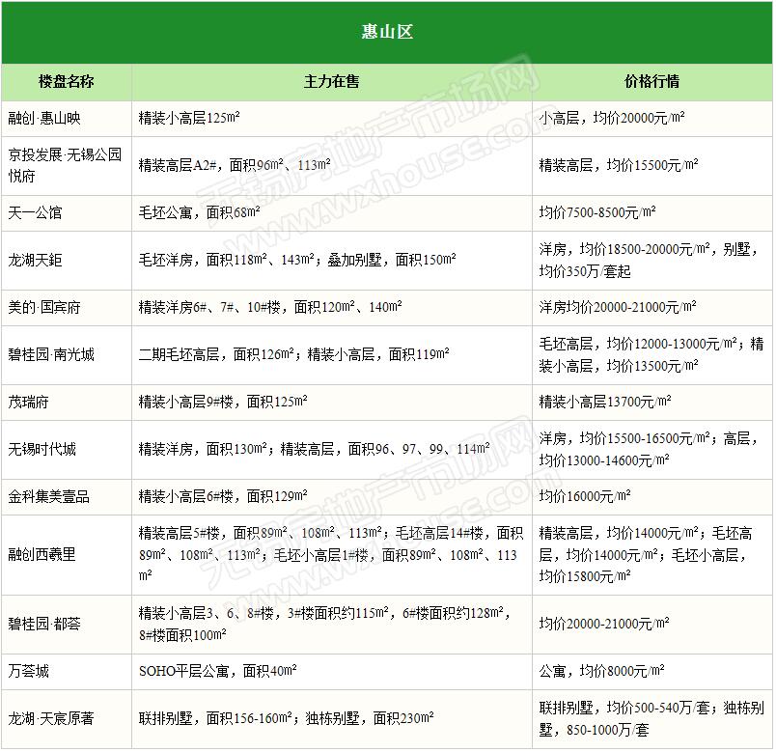Click the 均价7500-8500元/㎡ price
Image resolution: width=776 pixels, height=752 pixels.
597,213
